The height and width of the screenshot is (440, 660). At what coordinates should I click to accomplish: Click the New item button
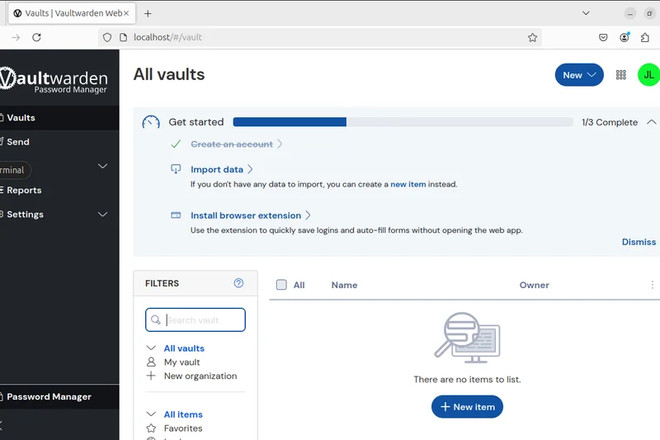[x=467, y=407]
